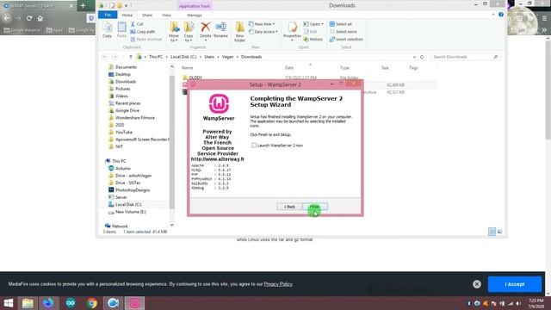Image resolution: width=551 pixels, height=310 pixels.
Task: Click Users in the address breadcrumb
Action: point(209,57)
